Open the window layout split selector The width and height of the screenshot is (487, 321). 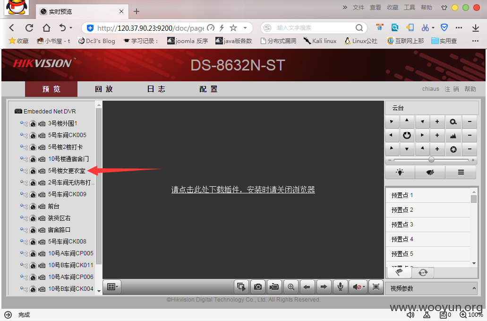(x=112, y=286)
